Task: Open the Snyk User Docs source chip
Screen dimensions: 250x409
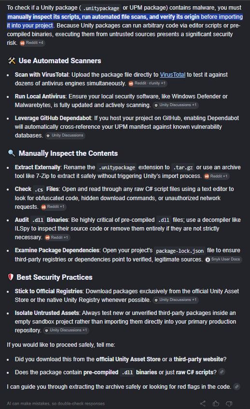Action: click(223, 259)
